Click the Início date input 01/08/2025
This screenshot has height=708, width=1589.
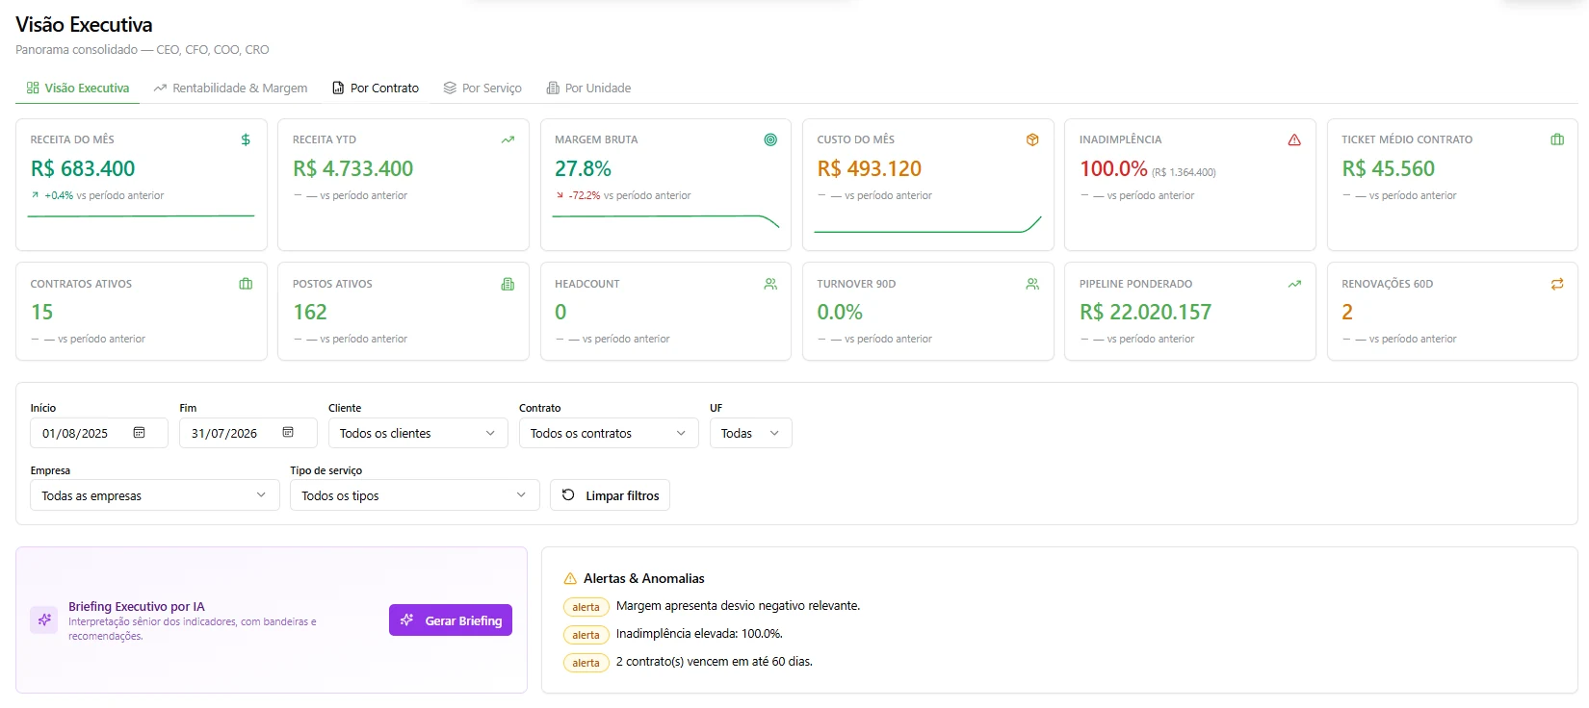point(99,433)
